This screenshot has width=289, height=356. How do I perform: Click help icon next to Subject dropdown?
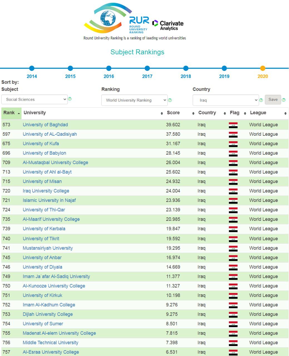70,99
